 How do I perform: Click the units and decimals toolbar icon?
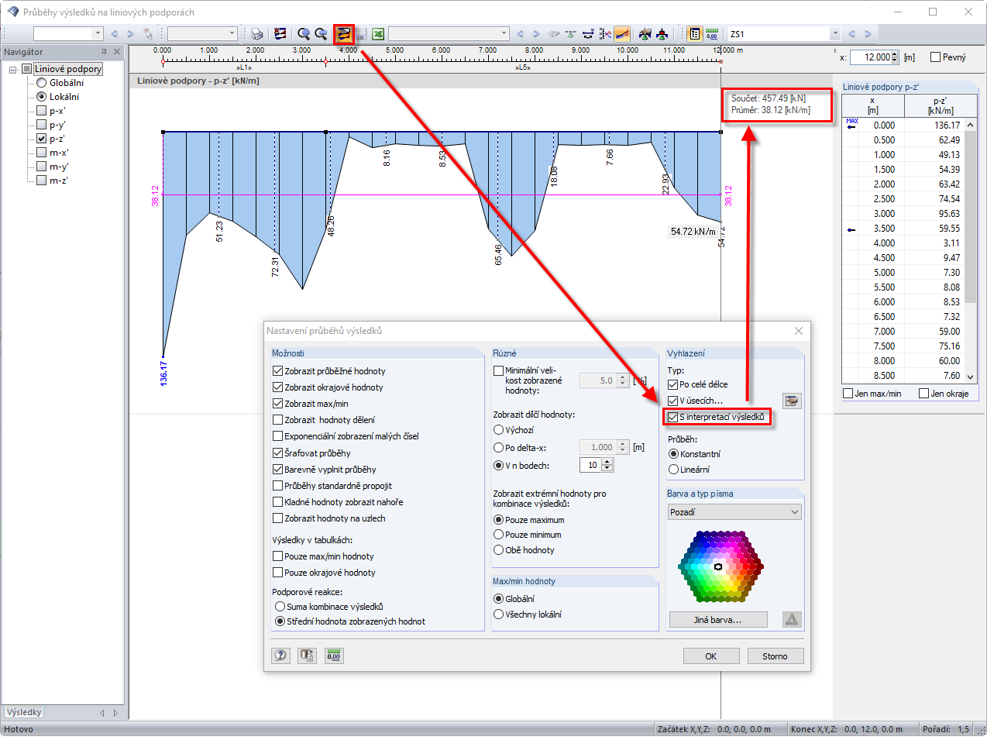pos(712,34)
